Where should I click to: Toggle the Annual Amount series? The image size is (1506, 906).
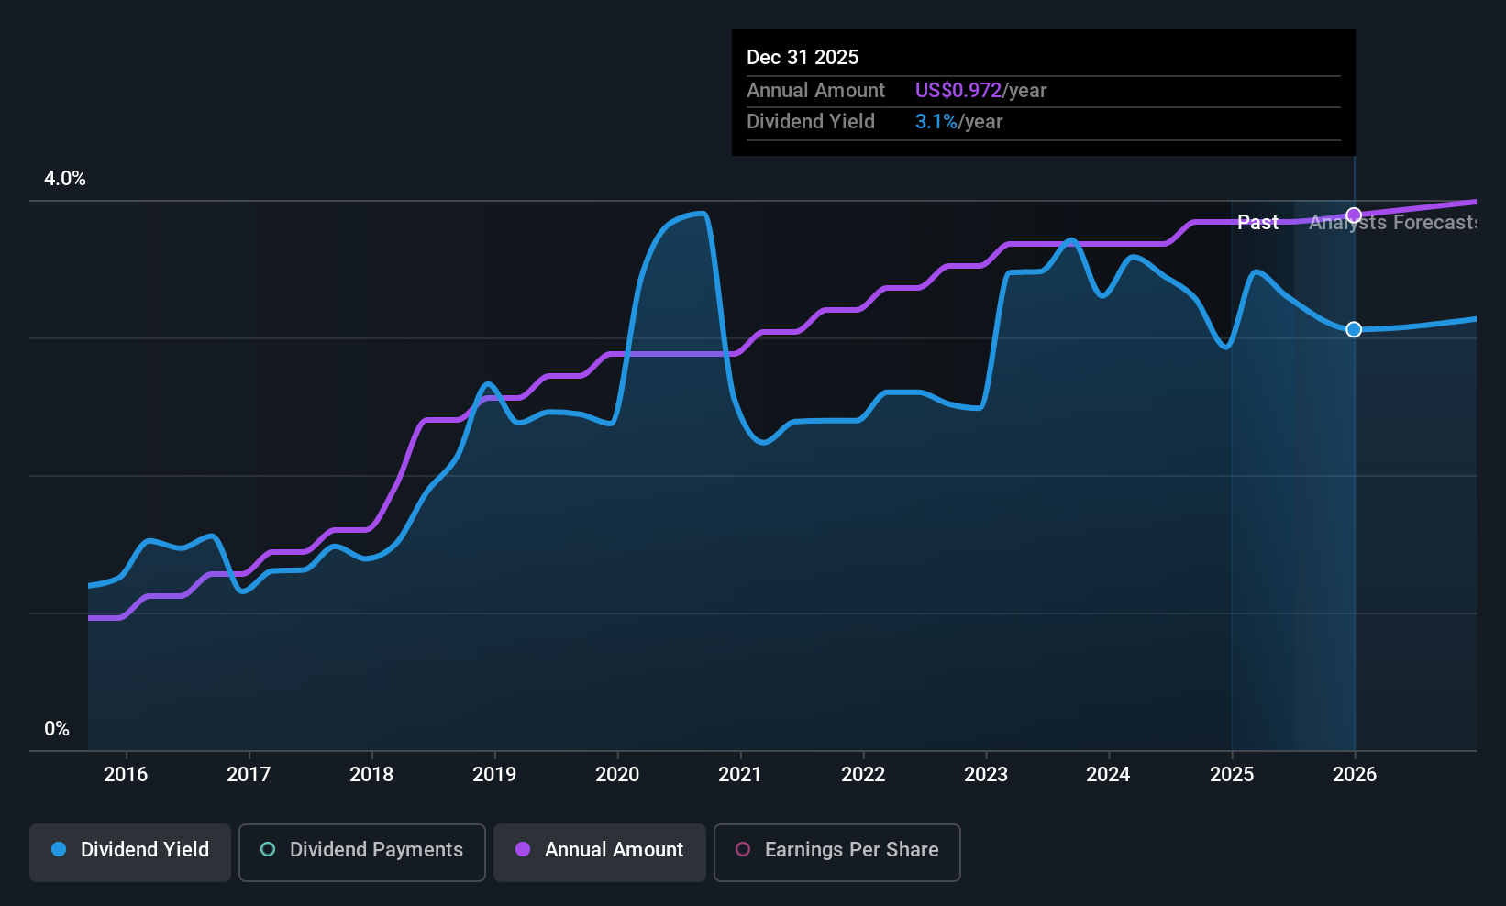600,853
